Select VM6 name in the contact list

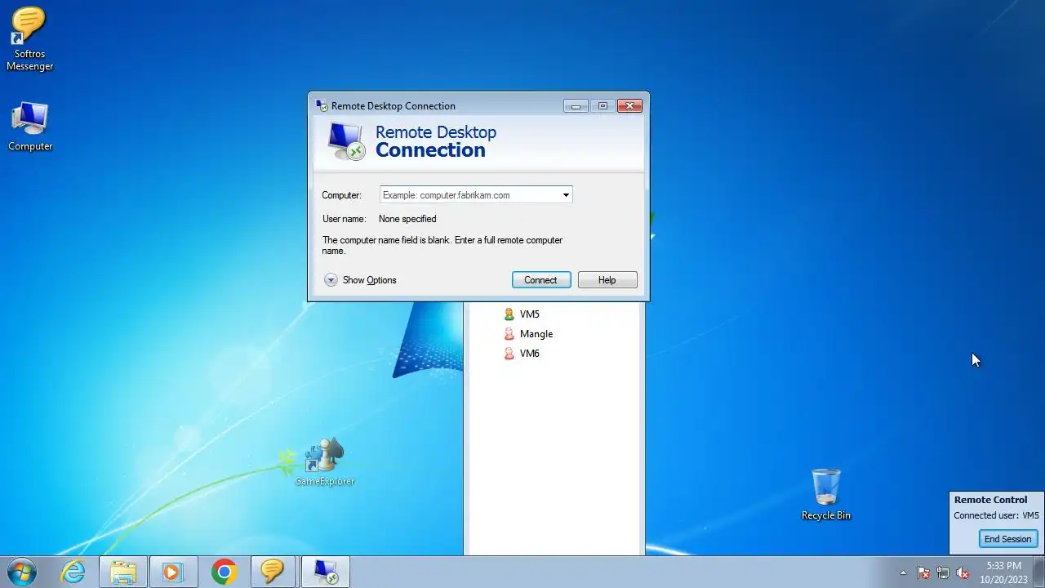(x=529, y=354)
